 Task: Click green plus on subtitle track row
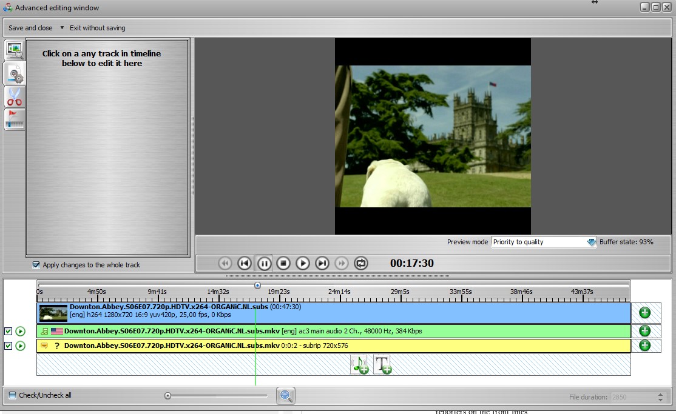644,346
